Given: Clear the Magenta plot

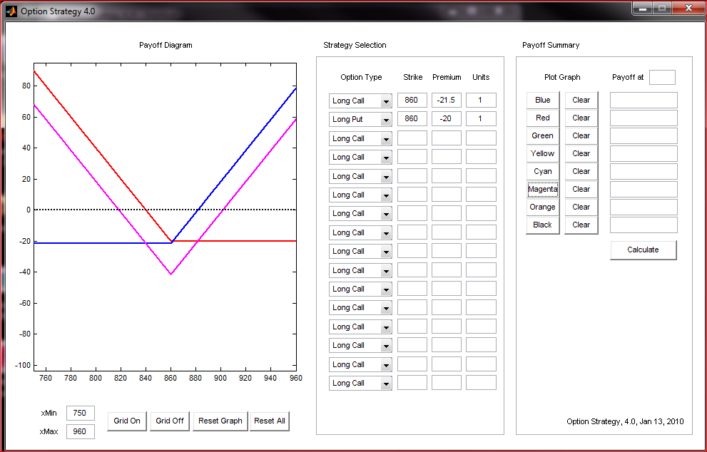Looking at the screenshot, I should [x=581, y=189].
